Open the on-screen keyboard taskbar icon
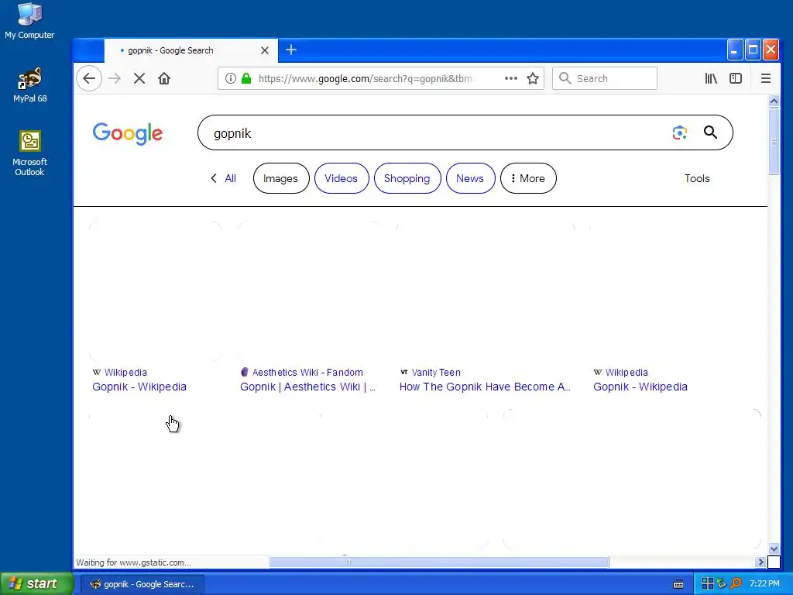This screenshot has height=595, width=793. point(678,584)
